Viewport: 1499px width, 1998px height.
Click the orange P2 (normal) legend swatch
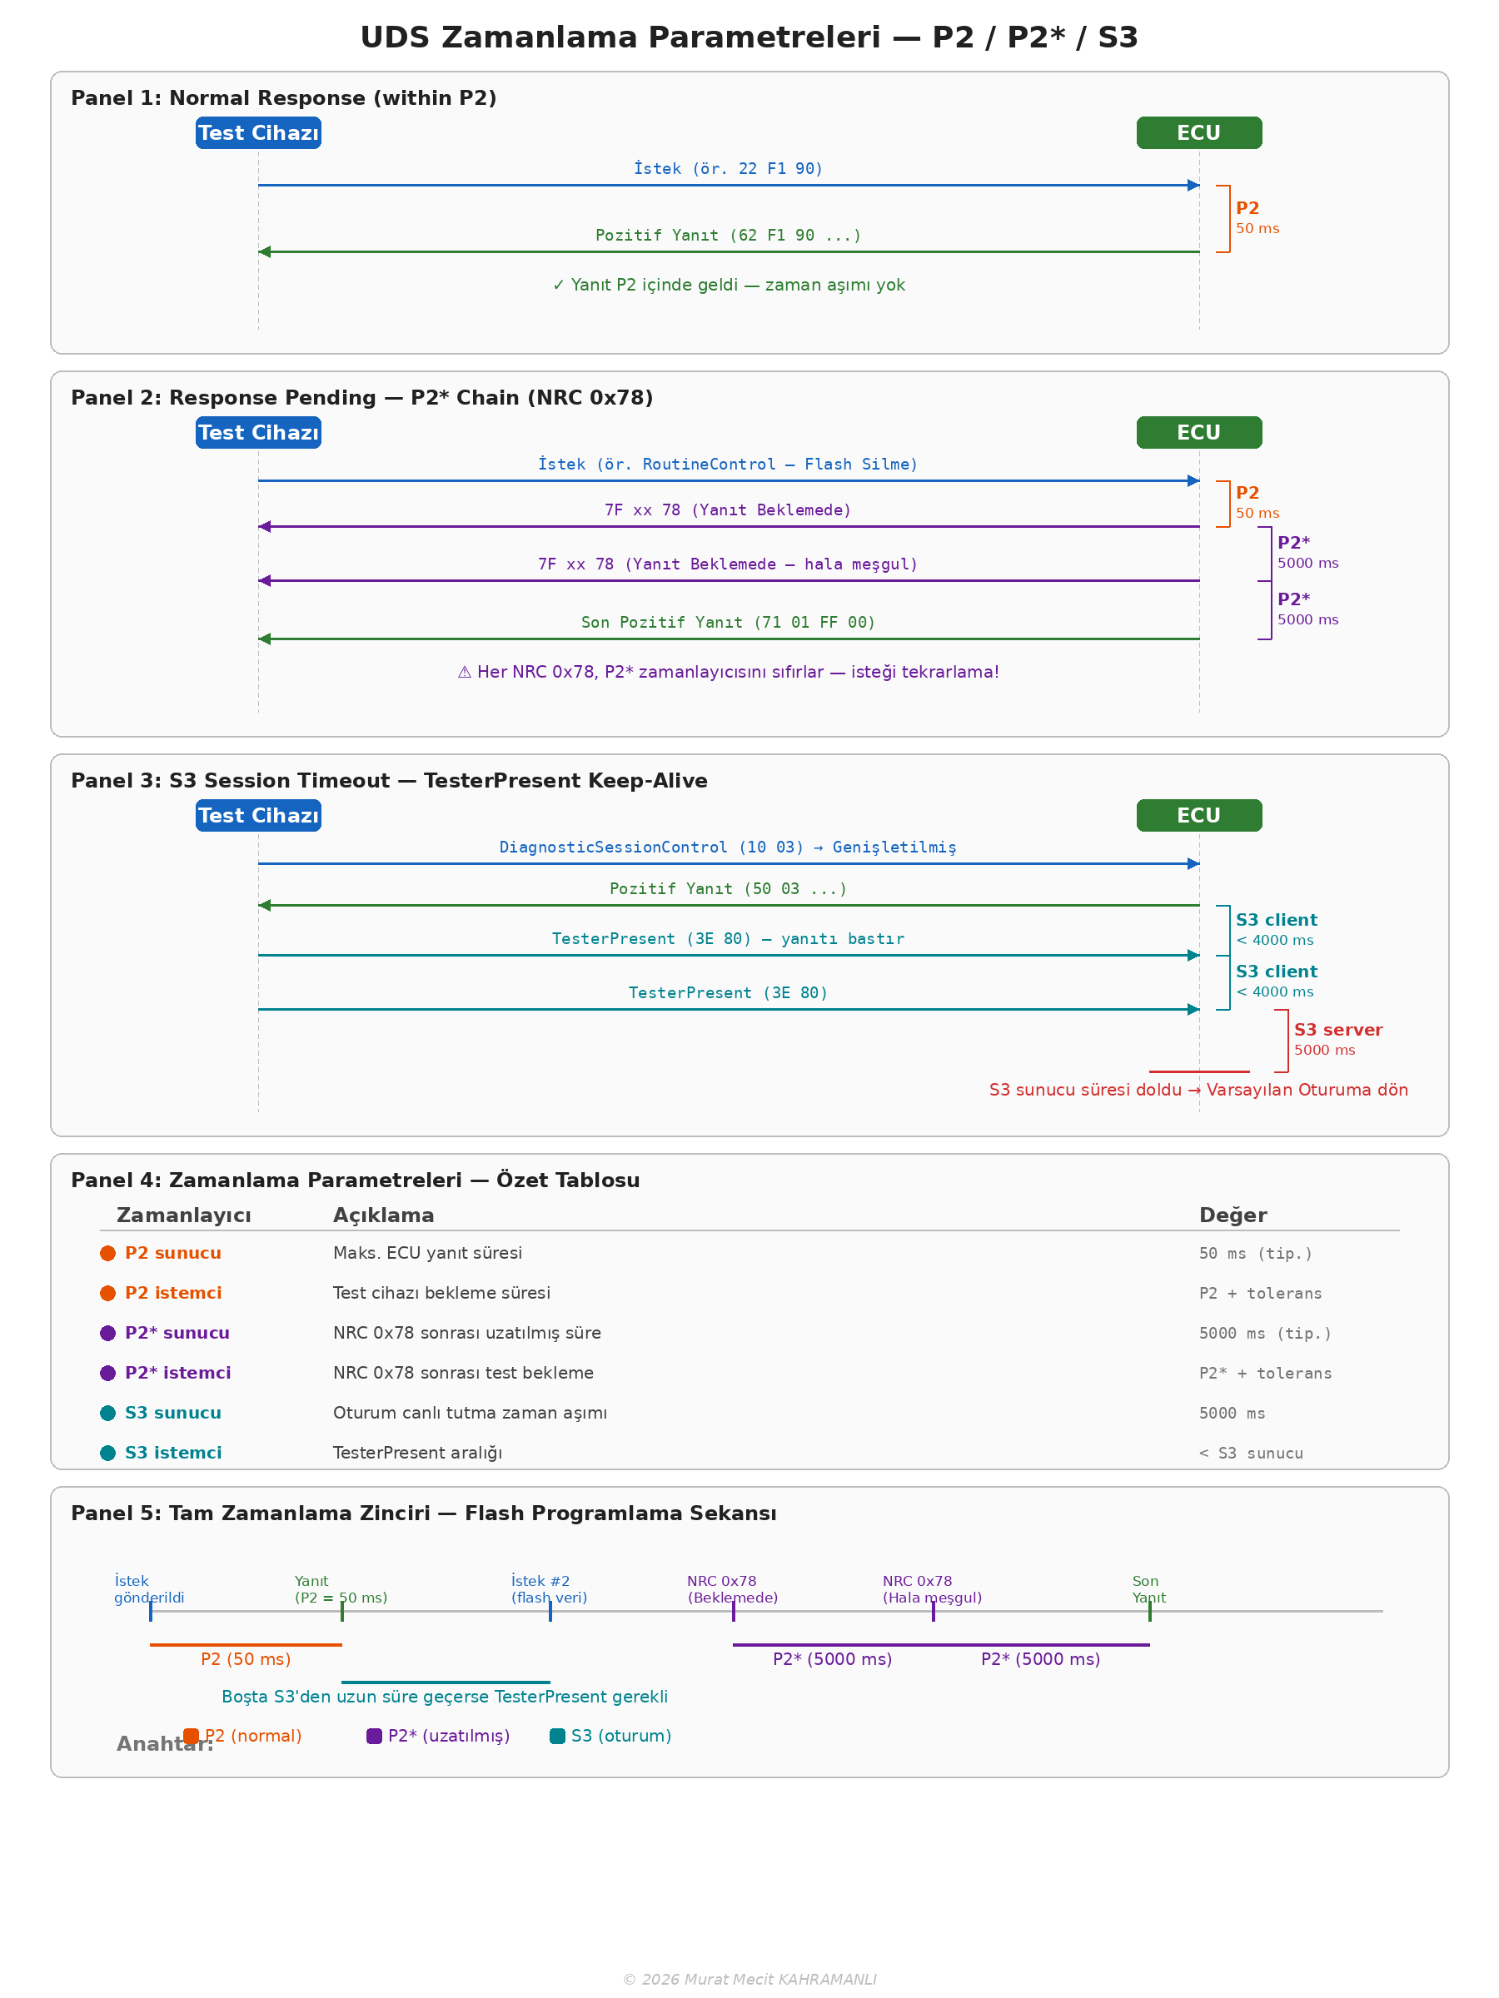tap(191, 1736)
